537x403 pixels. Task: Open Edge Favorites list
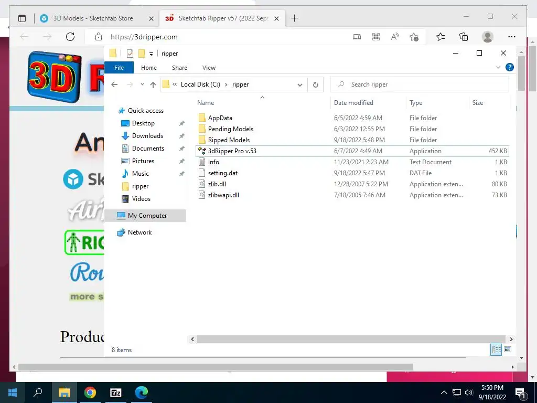[441, 37]
